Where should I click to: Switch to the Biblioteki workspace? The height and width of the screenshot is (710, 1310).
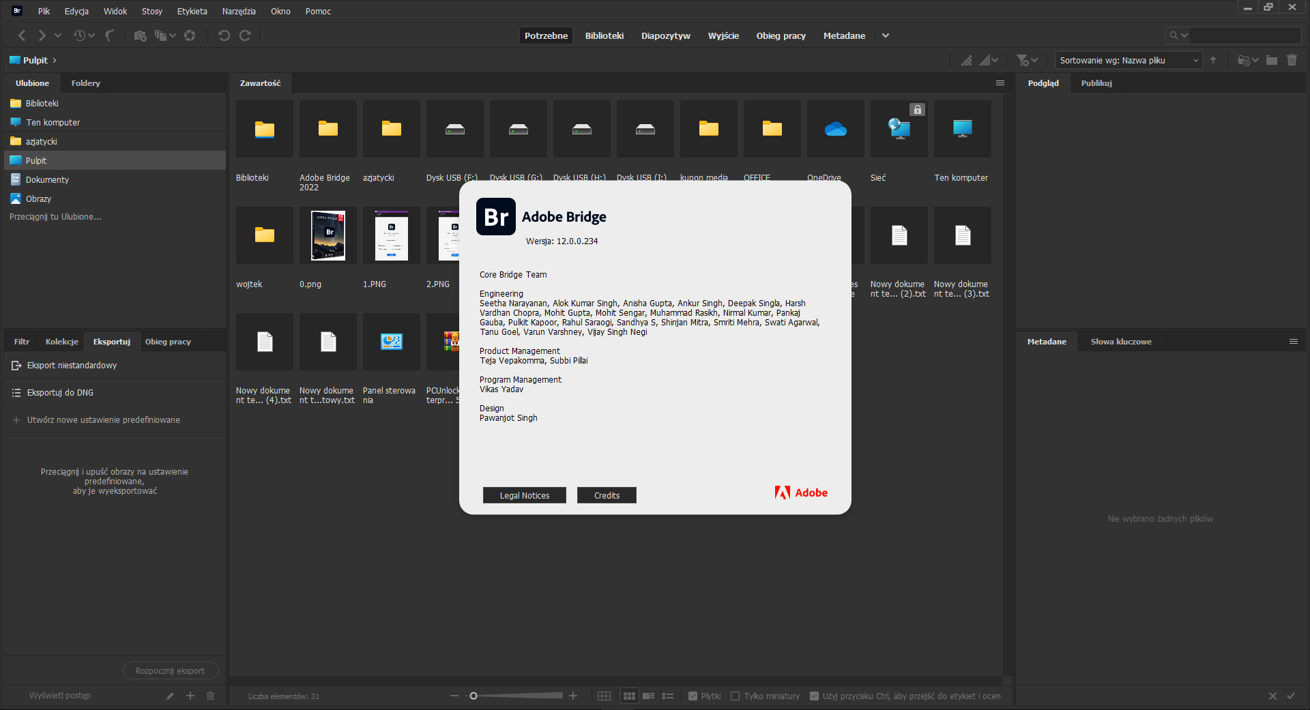point(605,35)
